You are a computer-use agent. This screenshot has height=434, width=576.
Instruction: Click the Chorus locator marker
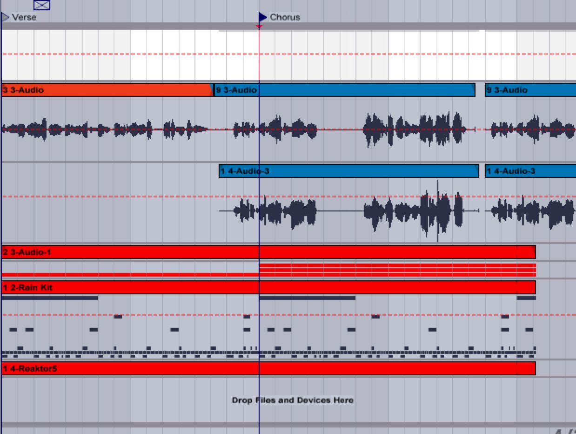pyautogui.click(x=263, y=17)
